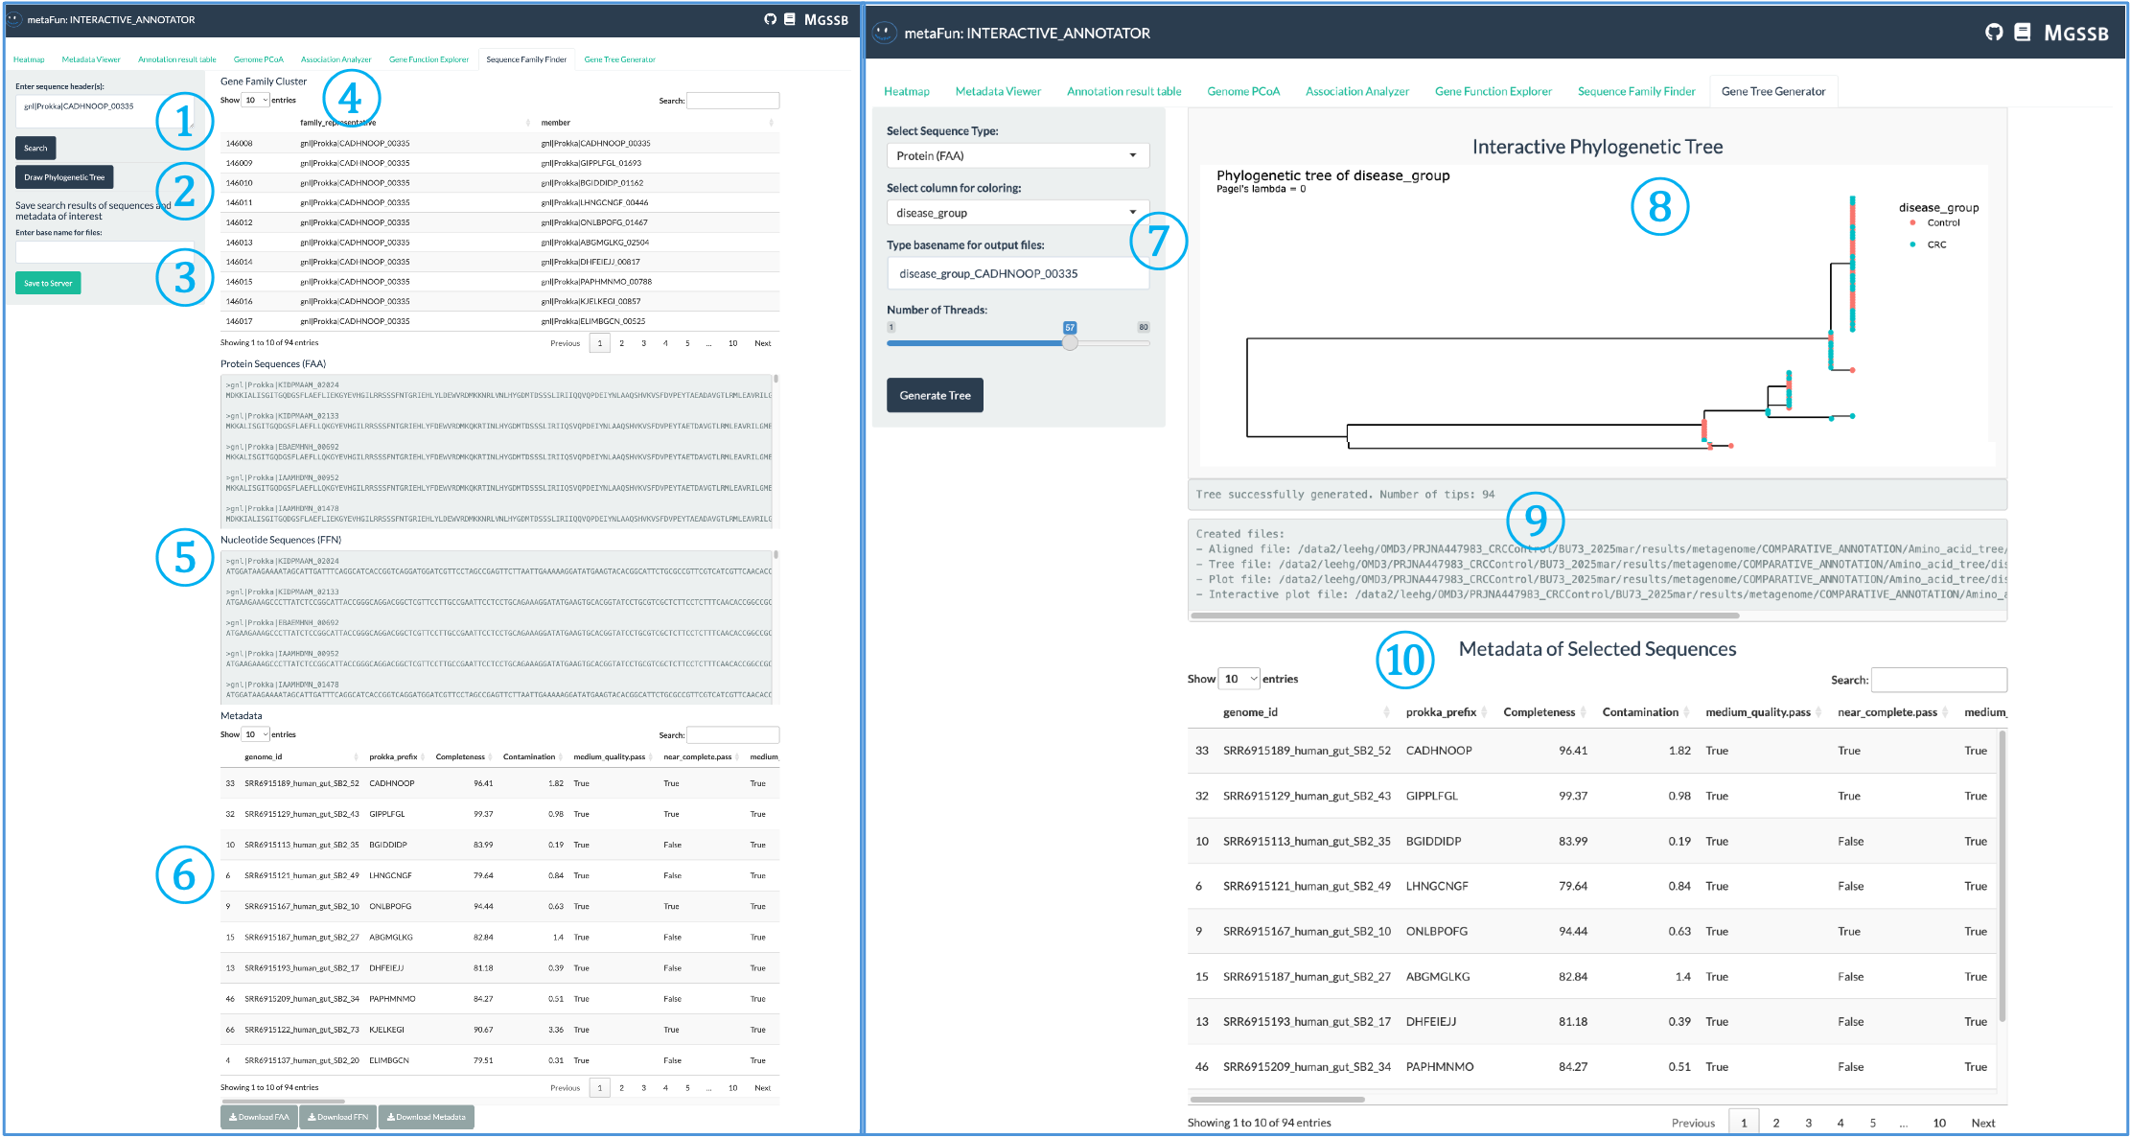Click Download FAA button
2130x1138 pixels.
tap(259, 1117)
